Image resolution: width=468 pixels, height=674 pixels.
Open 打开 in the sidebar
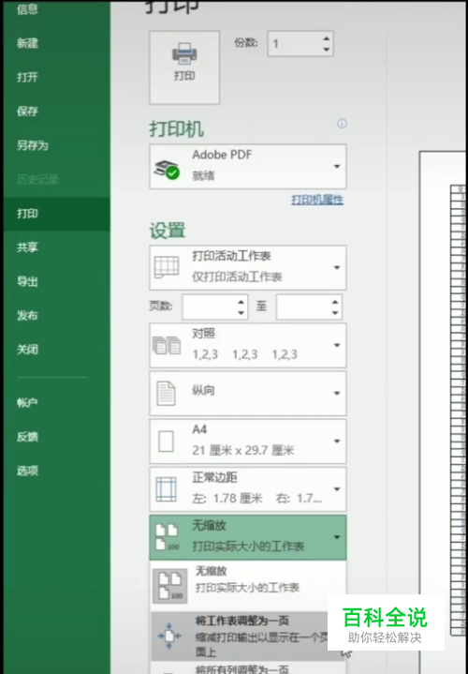pos(27,77)
